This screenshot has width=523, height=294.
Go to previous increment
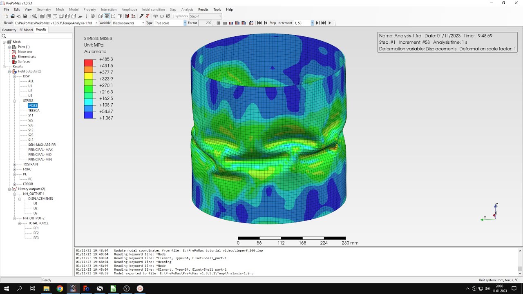(266, 23)
